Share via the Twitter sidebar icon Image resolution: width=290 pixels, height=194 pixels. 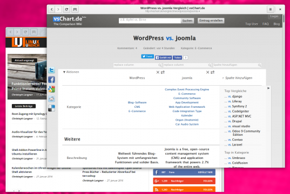point(52,70)
